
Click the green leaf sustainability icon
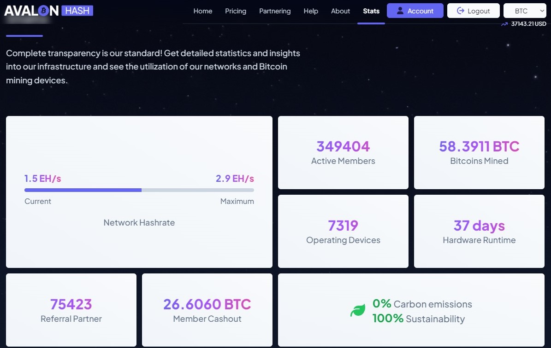[x=358, y=310]
